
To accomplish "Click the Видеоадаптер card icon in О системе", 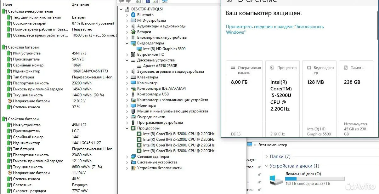I will (x=309, y=68).
